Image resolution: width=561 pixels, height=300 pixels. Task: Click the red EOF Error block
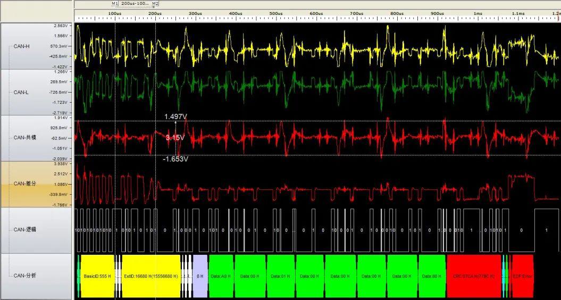point(523,277)
